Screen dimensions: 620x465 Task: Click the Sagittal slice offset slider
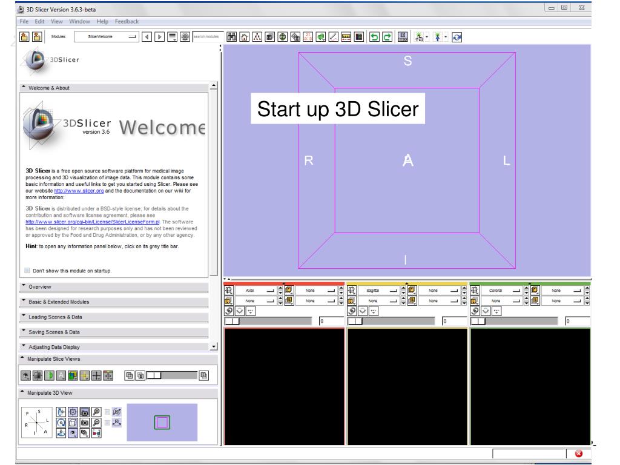tap(391, 321)
